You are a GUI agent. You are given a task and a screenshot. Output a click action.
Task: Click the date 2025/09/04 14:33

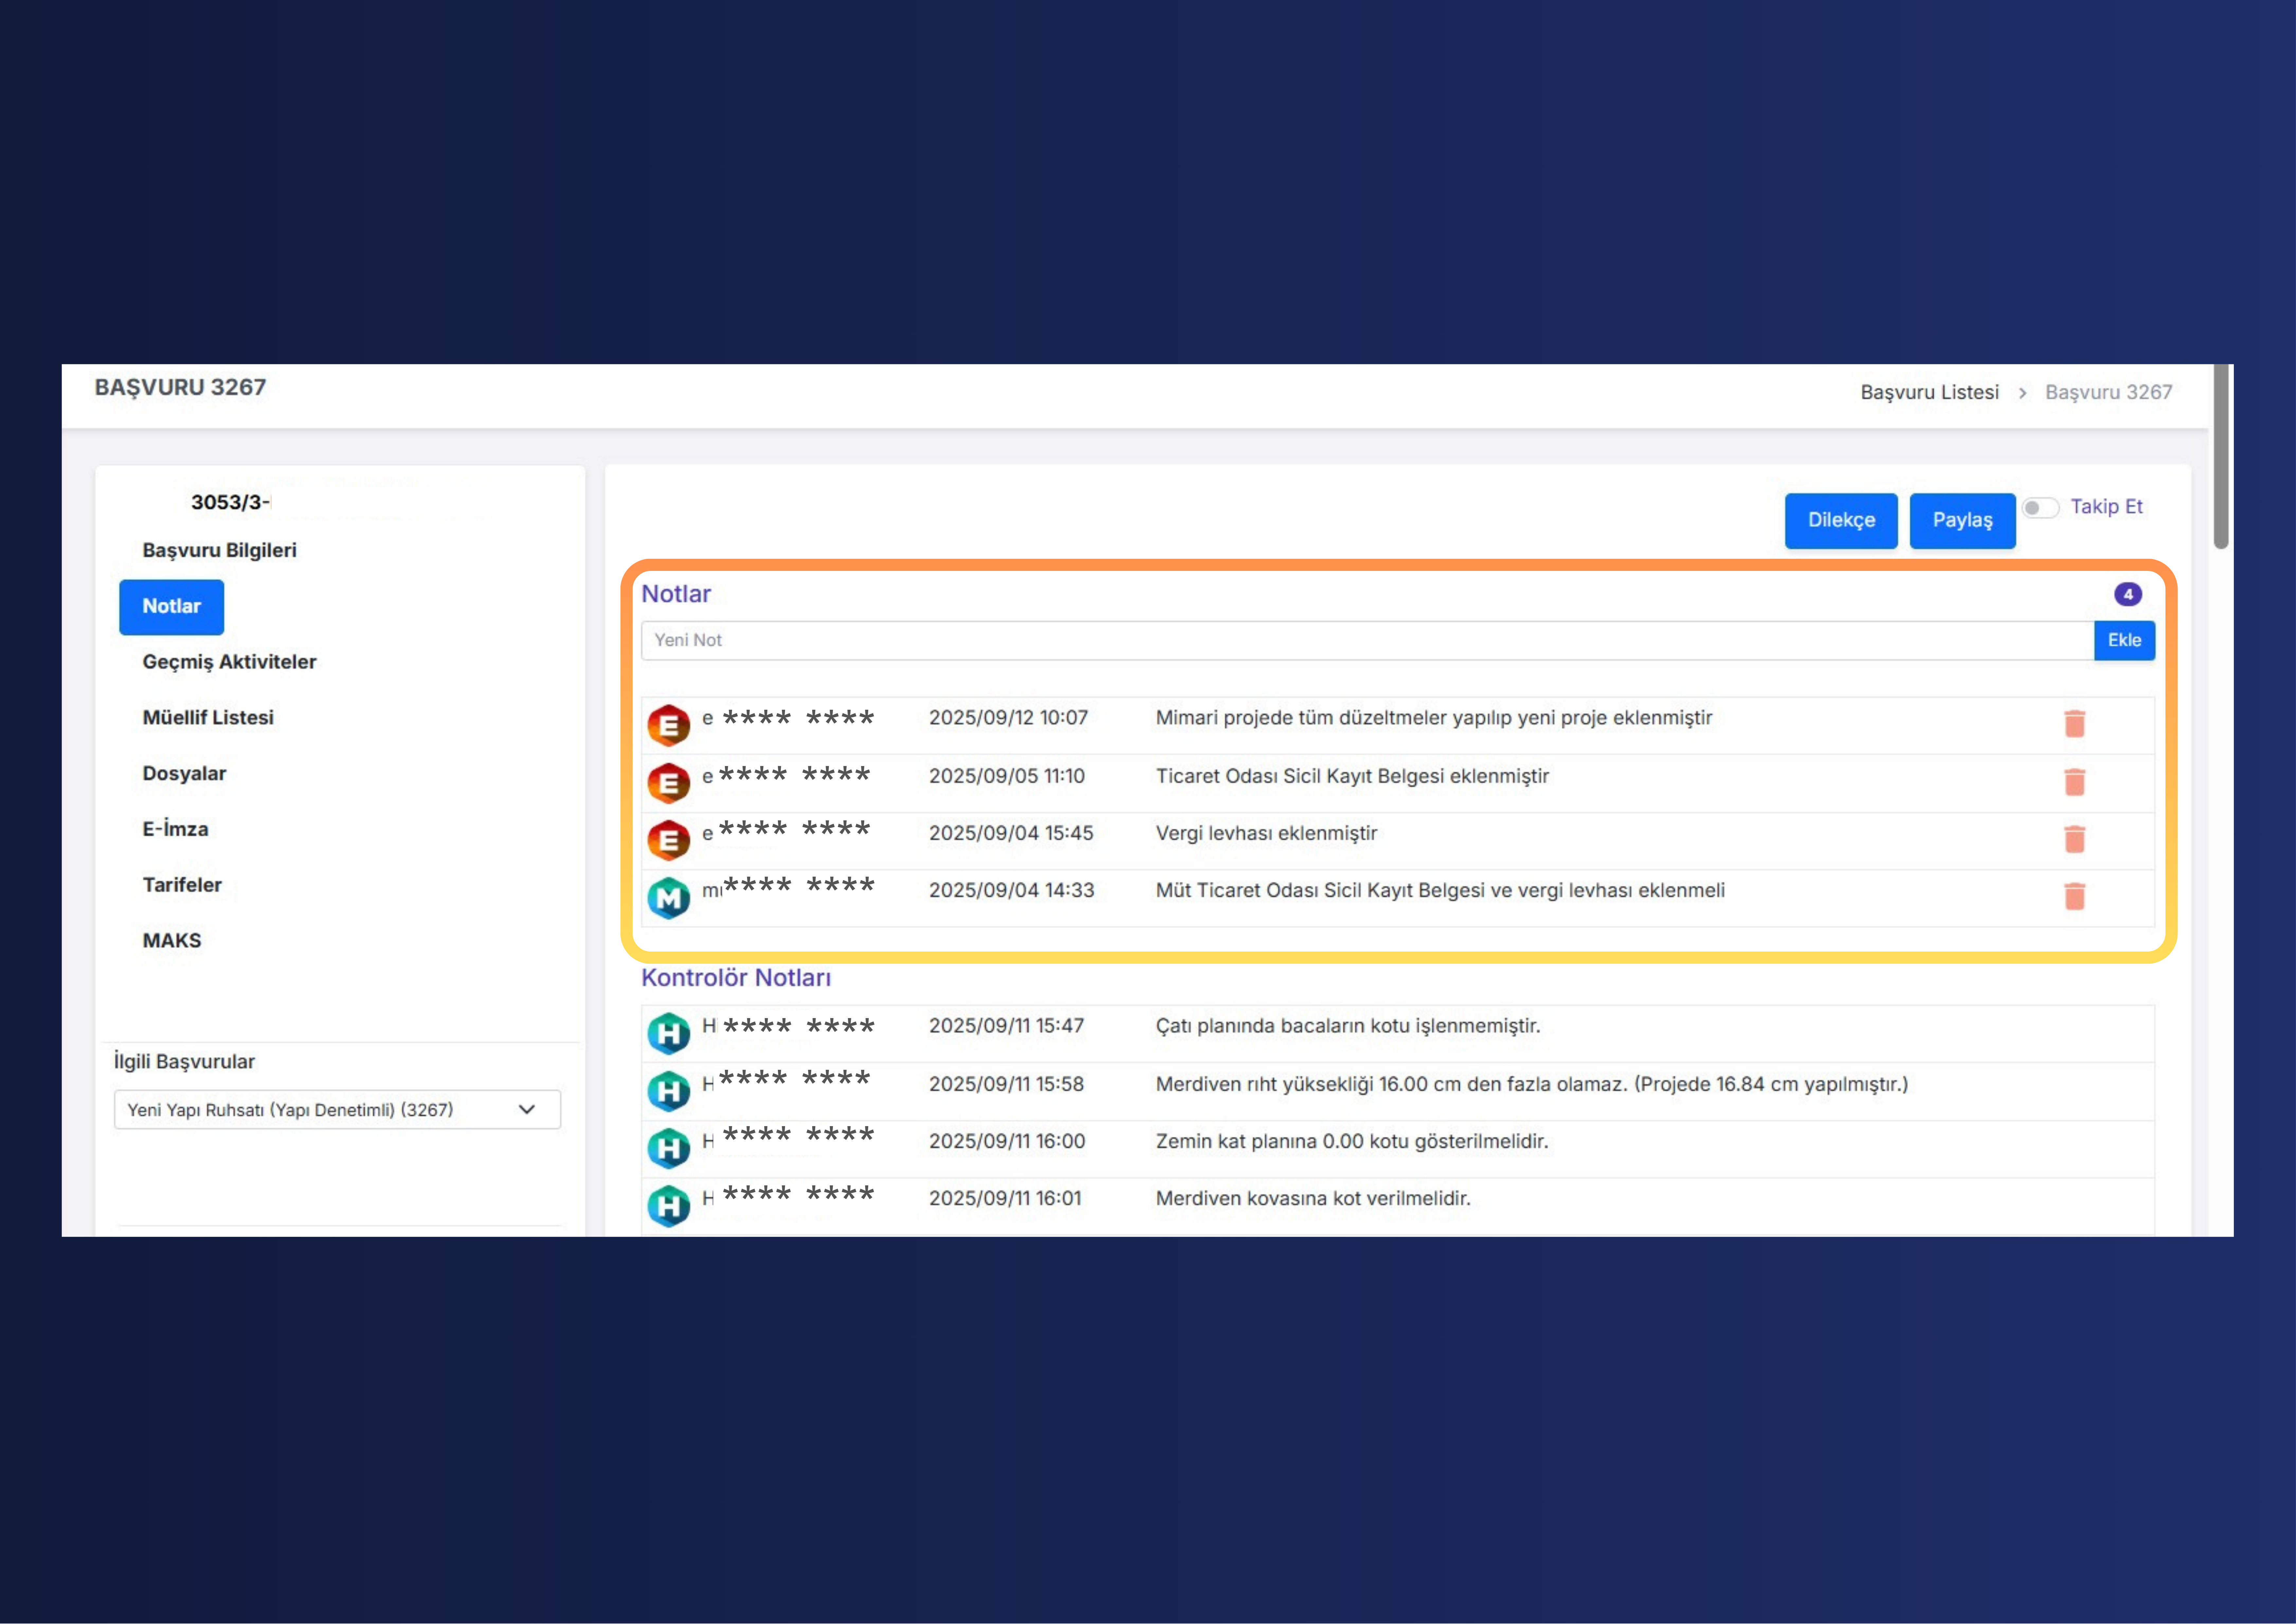click(1012, 890)
